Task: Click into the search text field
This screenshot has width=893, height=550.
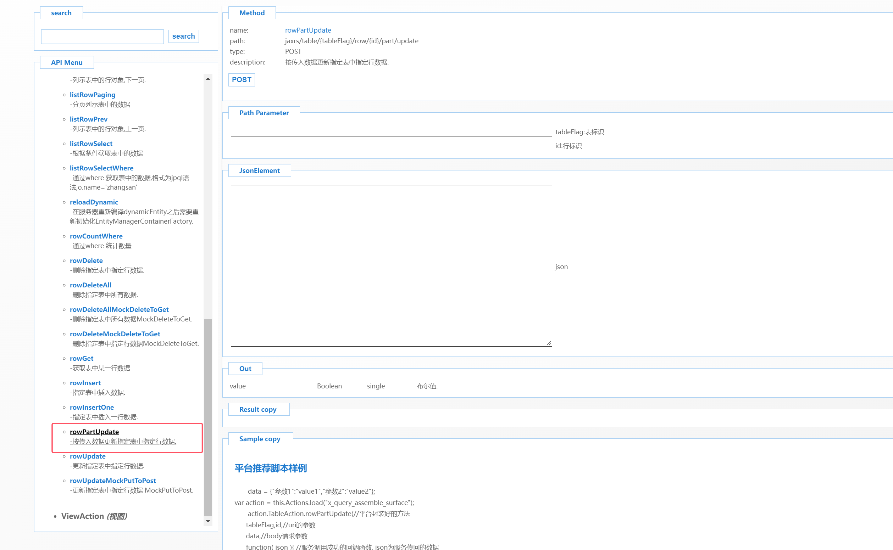Action: pyautogui.click(x=102, y=37)
